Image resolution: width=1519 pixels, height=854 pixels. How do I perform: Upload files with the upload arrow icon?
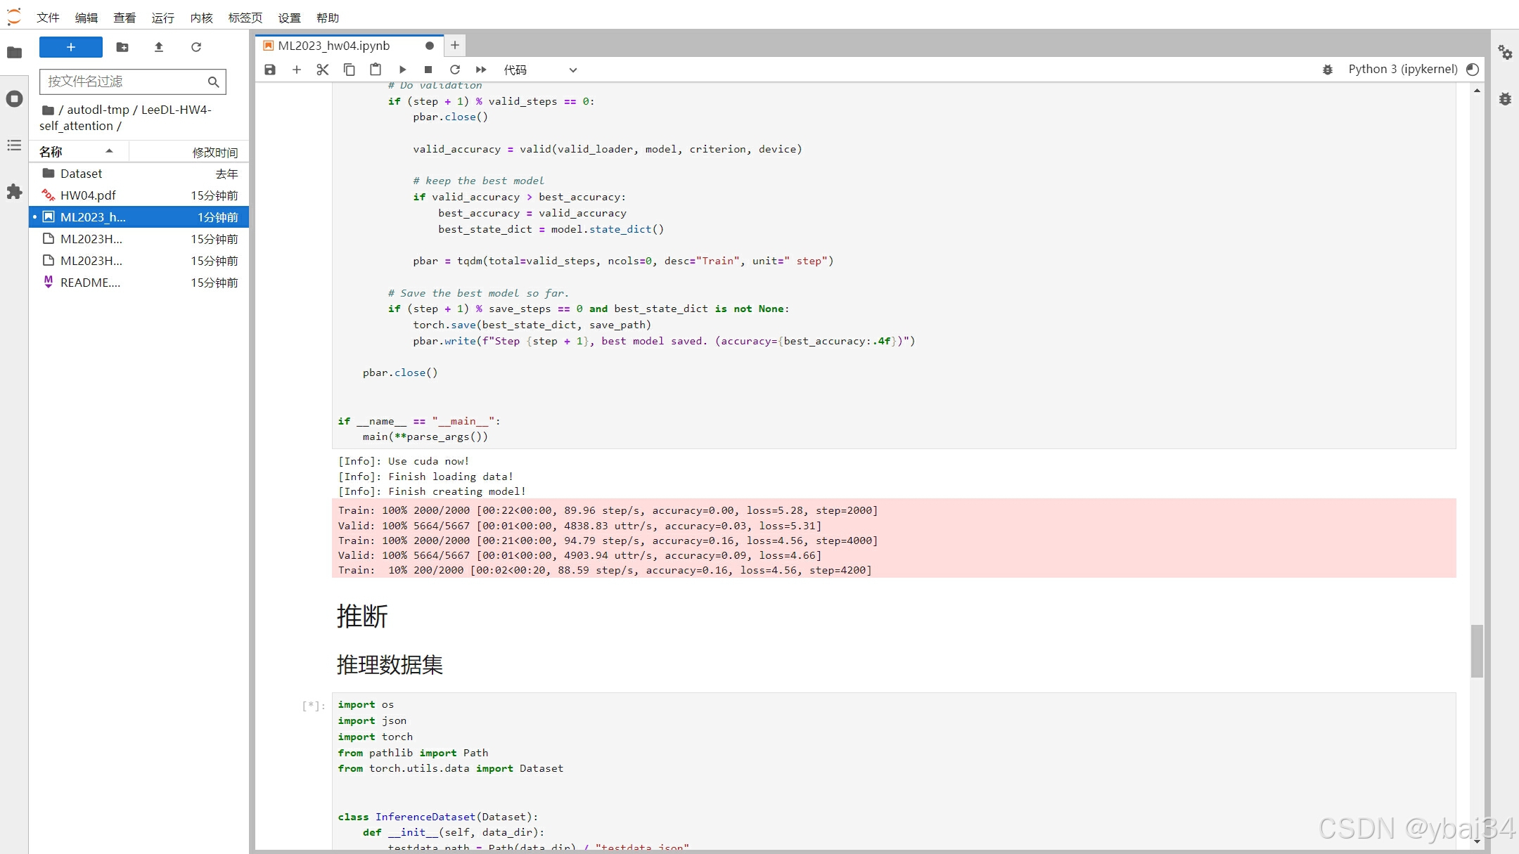point(159,47)
